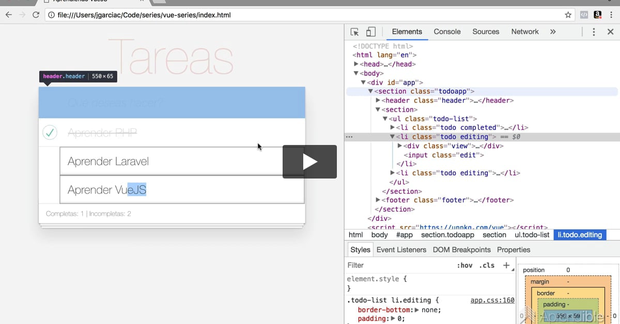Collapse section class todoapp node

(x=370, y=91)
